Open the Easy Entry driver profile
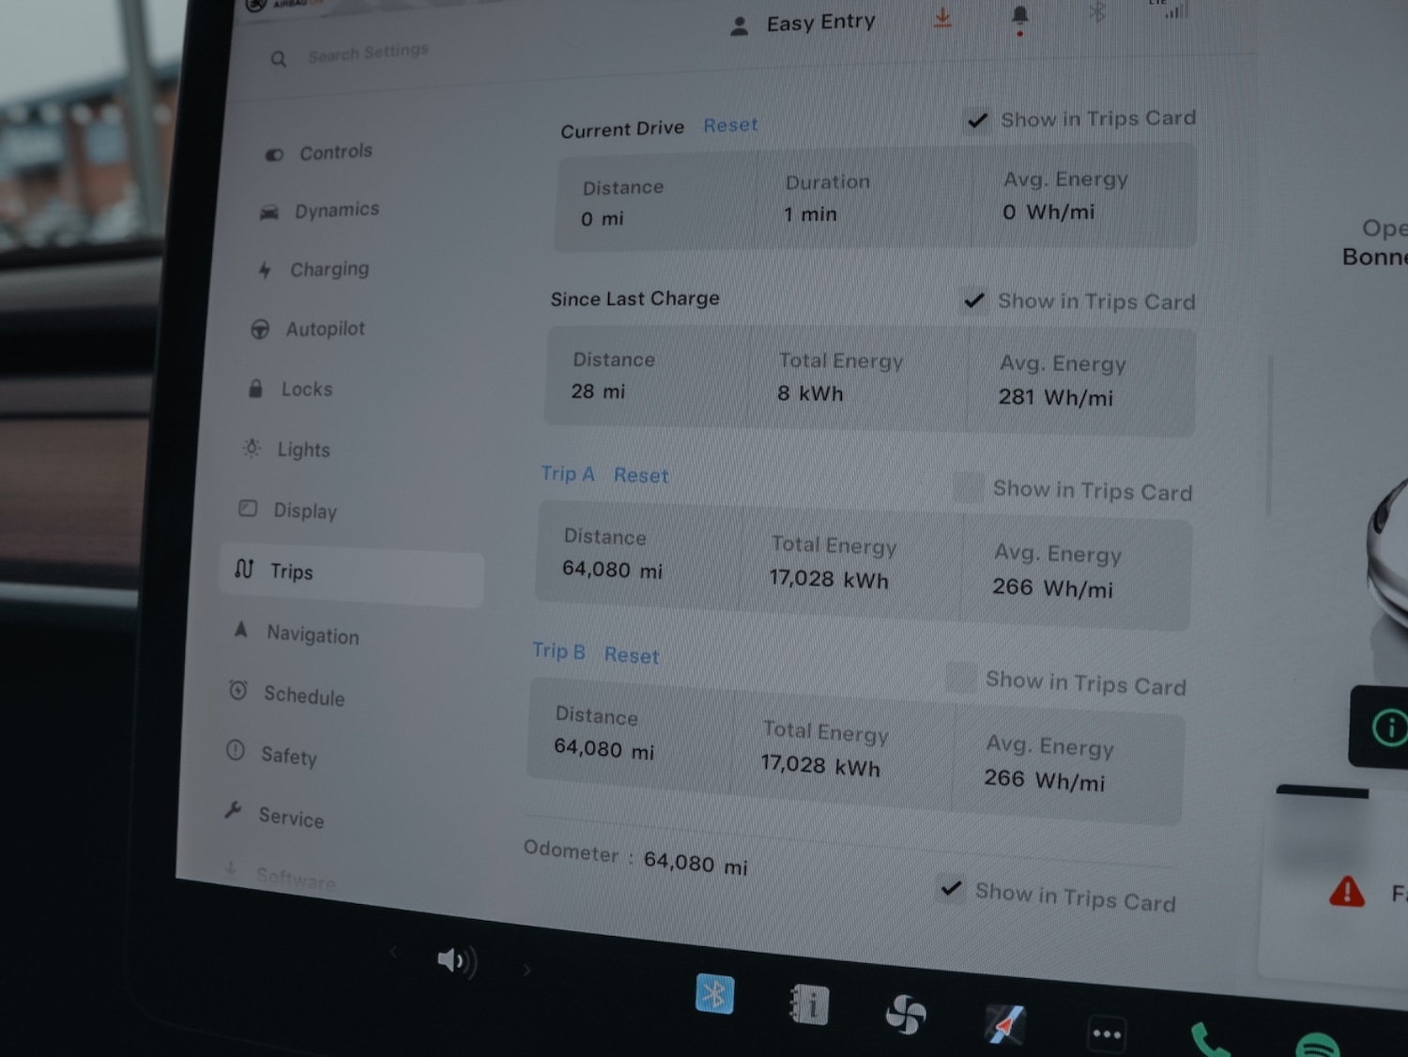 click(803, 23)
